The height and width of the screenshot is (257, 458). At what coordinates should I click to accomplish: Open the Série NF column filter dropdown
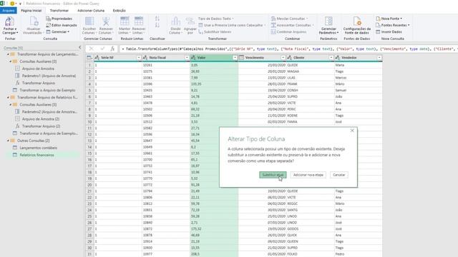[x=139, y=58]
